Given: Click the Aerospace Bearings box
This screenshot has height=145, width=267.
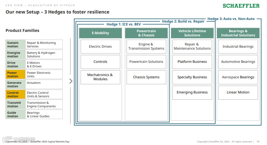Looking at the screenshot, I should [238, 77].
